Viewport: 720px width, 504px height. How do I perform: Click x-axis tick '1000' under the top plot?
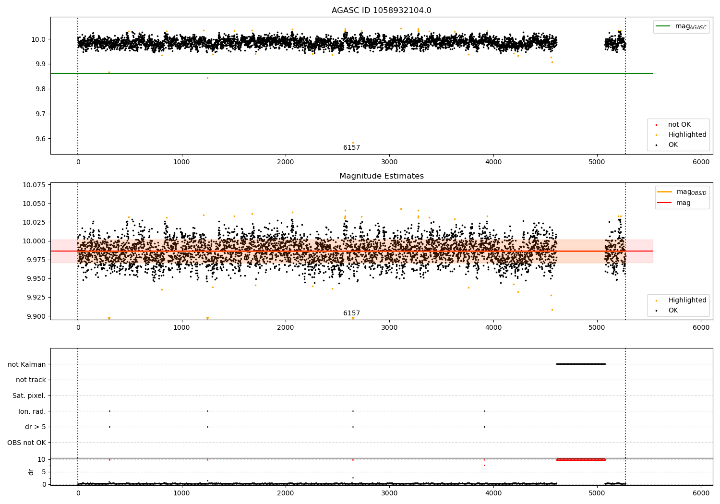pos(181,163)
